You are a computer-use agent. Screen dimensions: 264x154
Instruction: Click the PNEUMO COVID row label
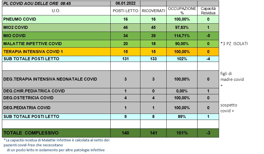point(20,19)
